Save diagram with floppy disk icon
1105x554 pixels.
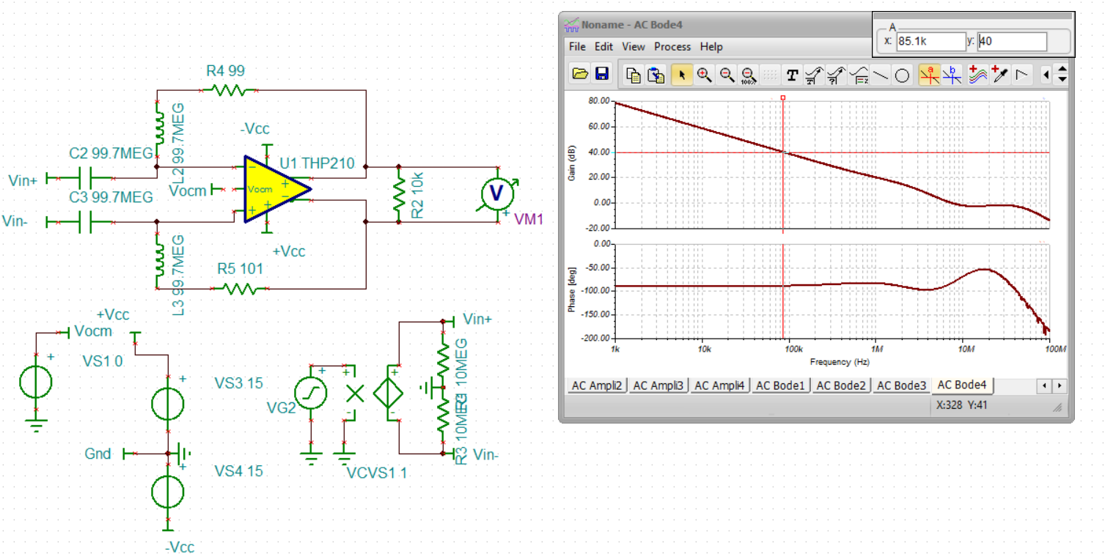coord(602,75)
